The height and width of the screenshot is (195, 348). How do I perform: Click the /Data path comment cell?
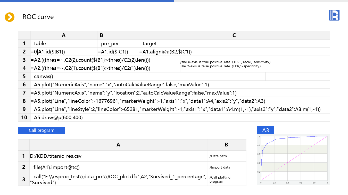pyautogui.click(x=226, y=156)
